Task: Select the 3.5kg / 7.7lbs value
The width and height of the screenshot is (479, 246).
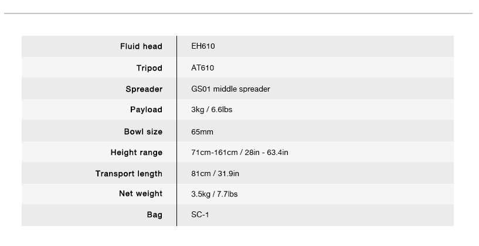Action: point(215,194)
